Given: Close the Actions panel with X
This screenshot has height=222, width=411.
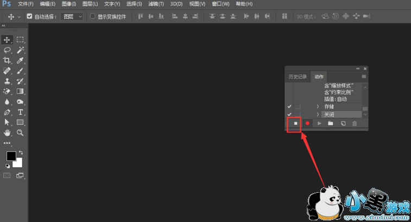Looking at the screenshot, I should coord(365,69).
